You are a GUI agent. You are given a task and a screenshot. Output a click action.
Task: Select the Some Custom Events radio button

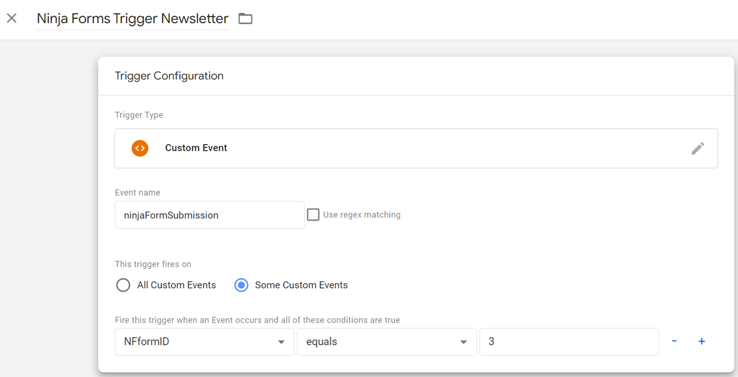point(241,285)
